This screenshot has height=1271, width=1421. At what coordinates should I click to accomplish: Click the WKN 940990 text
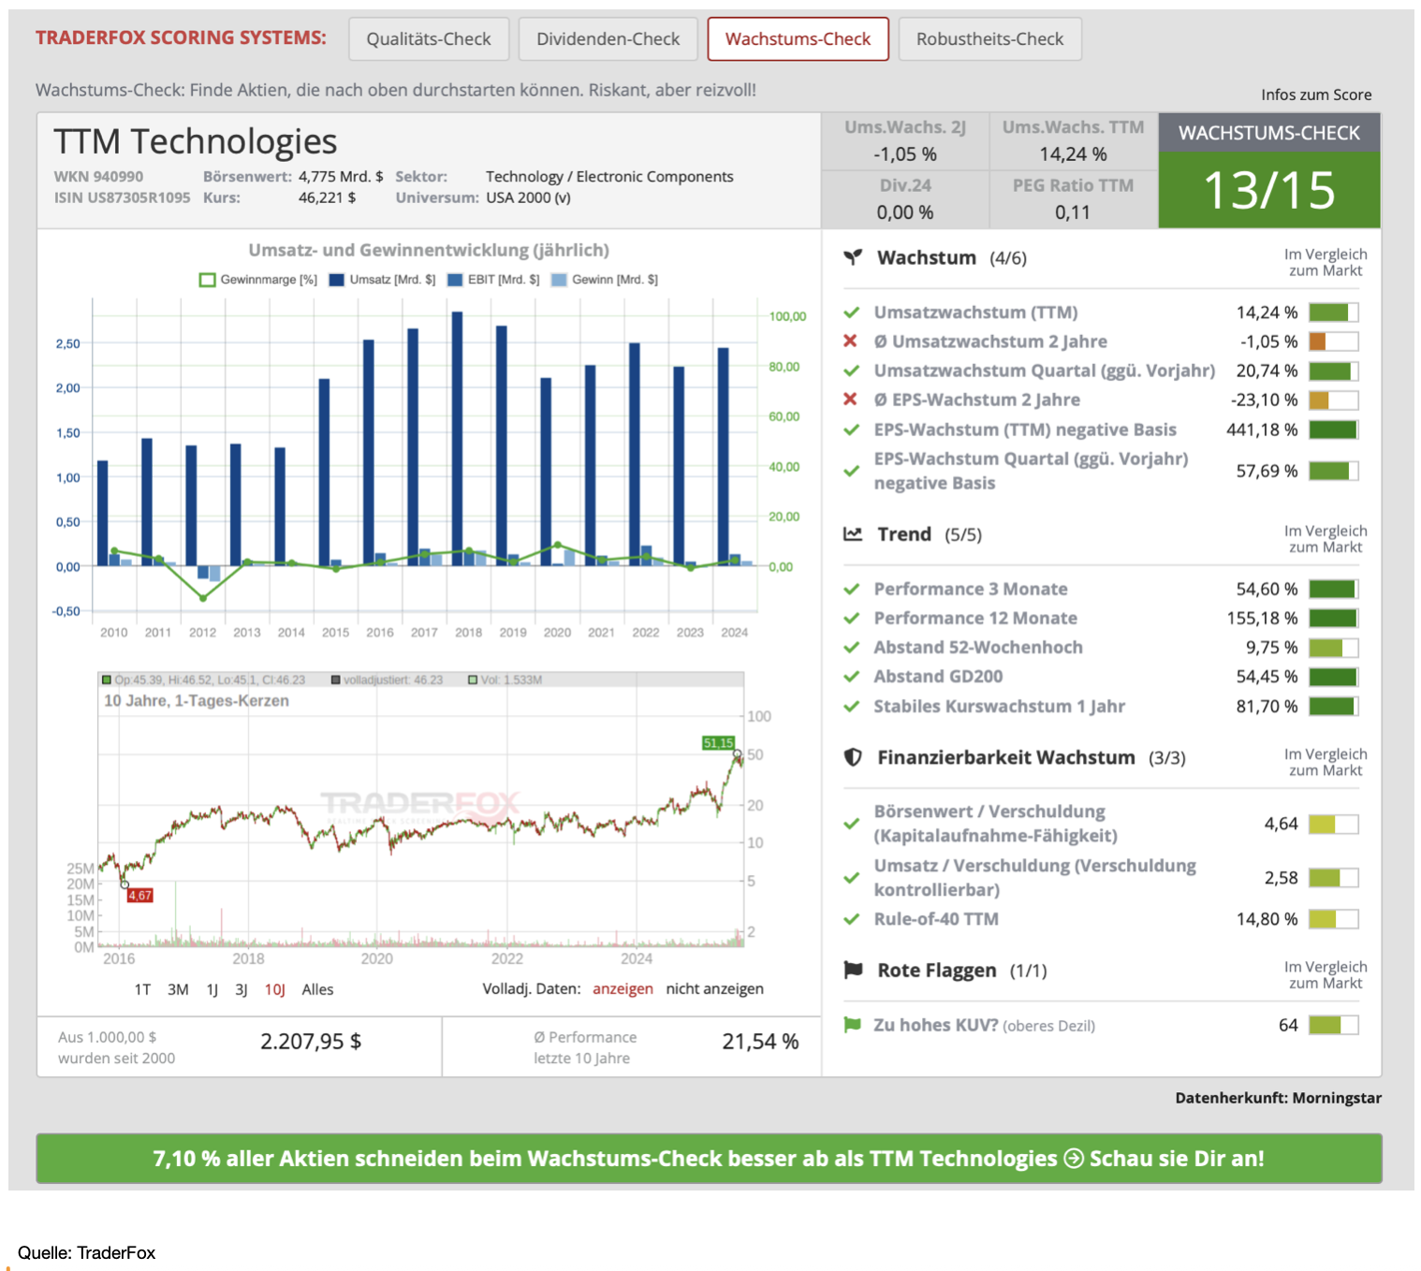tap(98, 176)
